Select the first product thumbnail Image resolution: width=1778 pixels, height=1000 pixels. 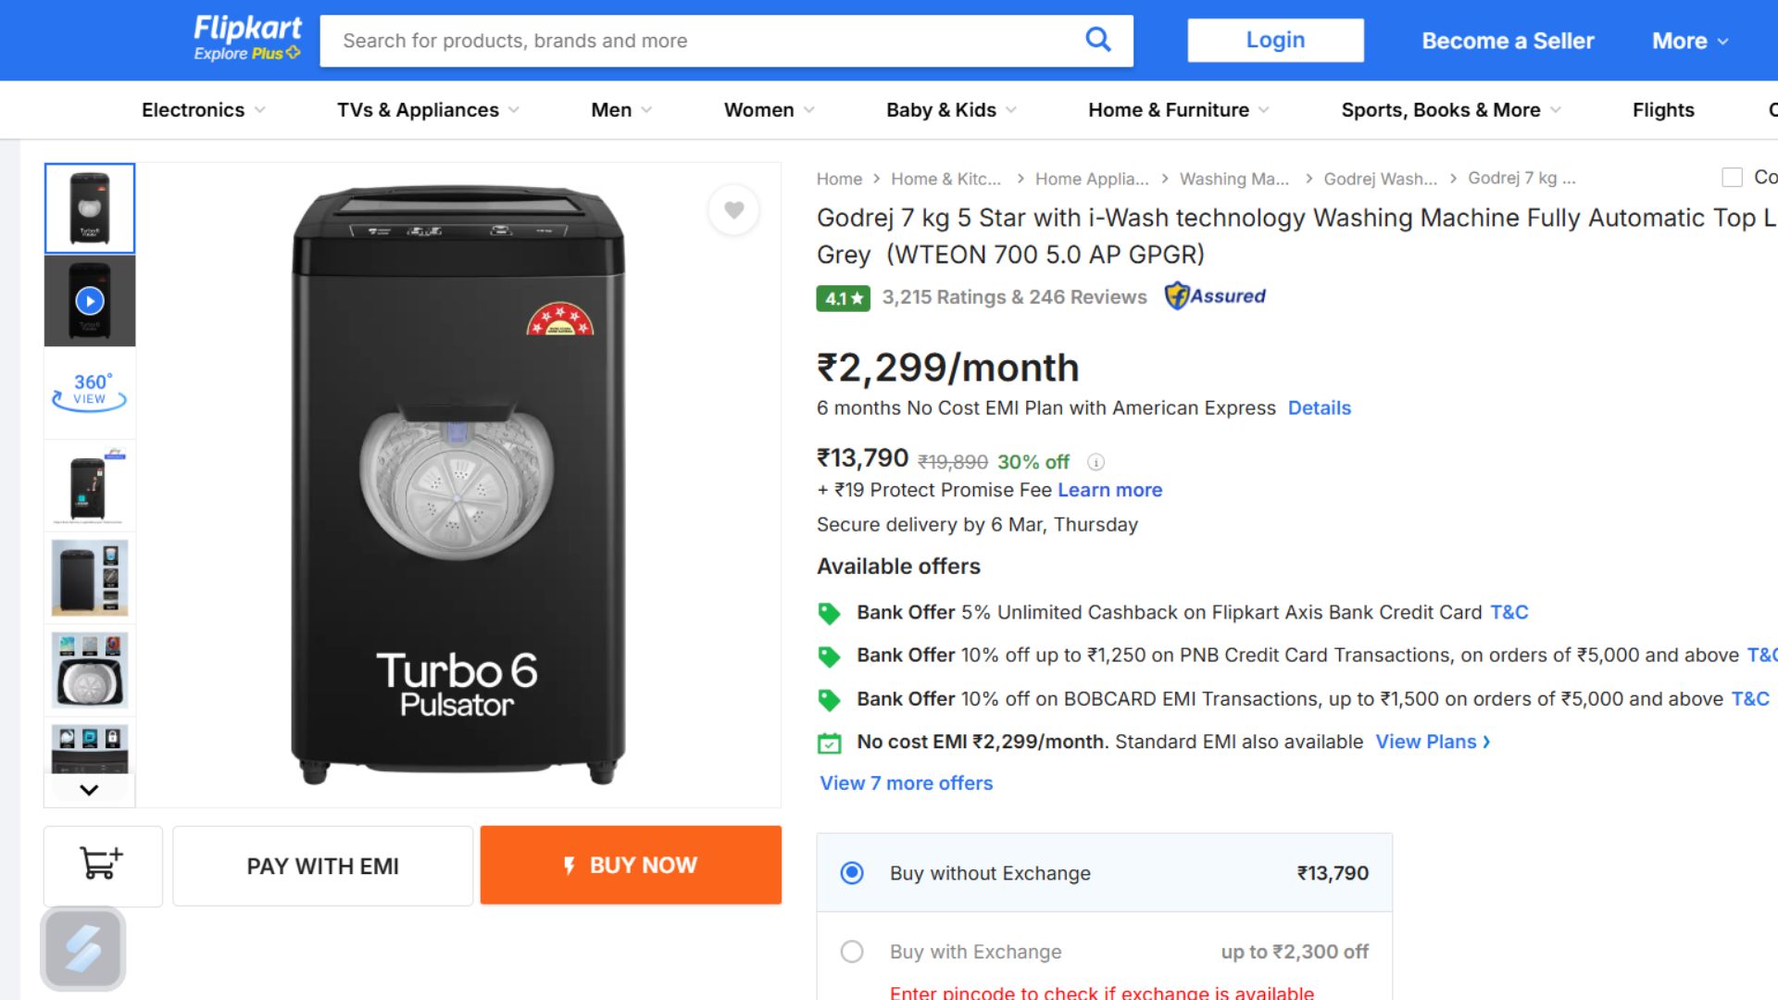(90, 208)
